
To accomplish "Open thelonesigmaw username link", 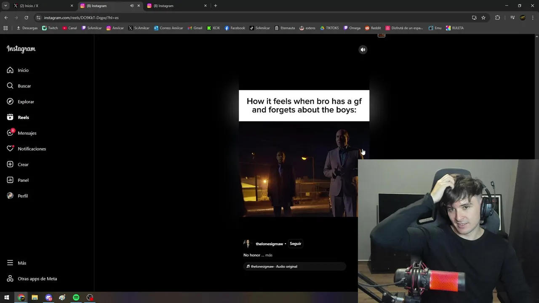I will (x=269, y=244).
